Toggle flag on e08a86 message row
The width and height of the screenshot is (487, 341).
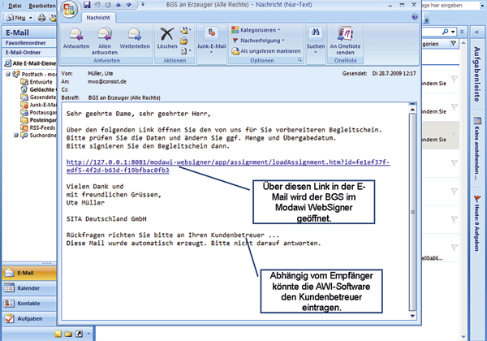tap(454, 248)
